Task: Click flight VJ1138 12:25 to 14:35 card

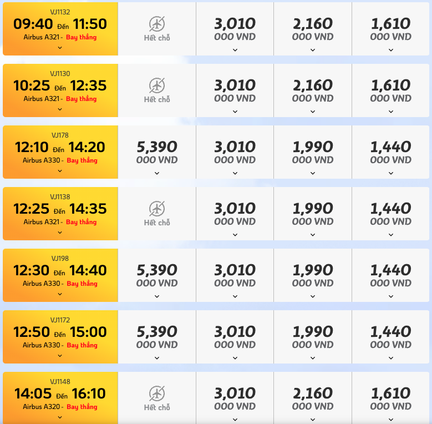Action: tap(60, 214)
